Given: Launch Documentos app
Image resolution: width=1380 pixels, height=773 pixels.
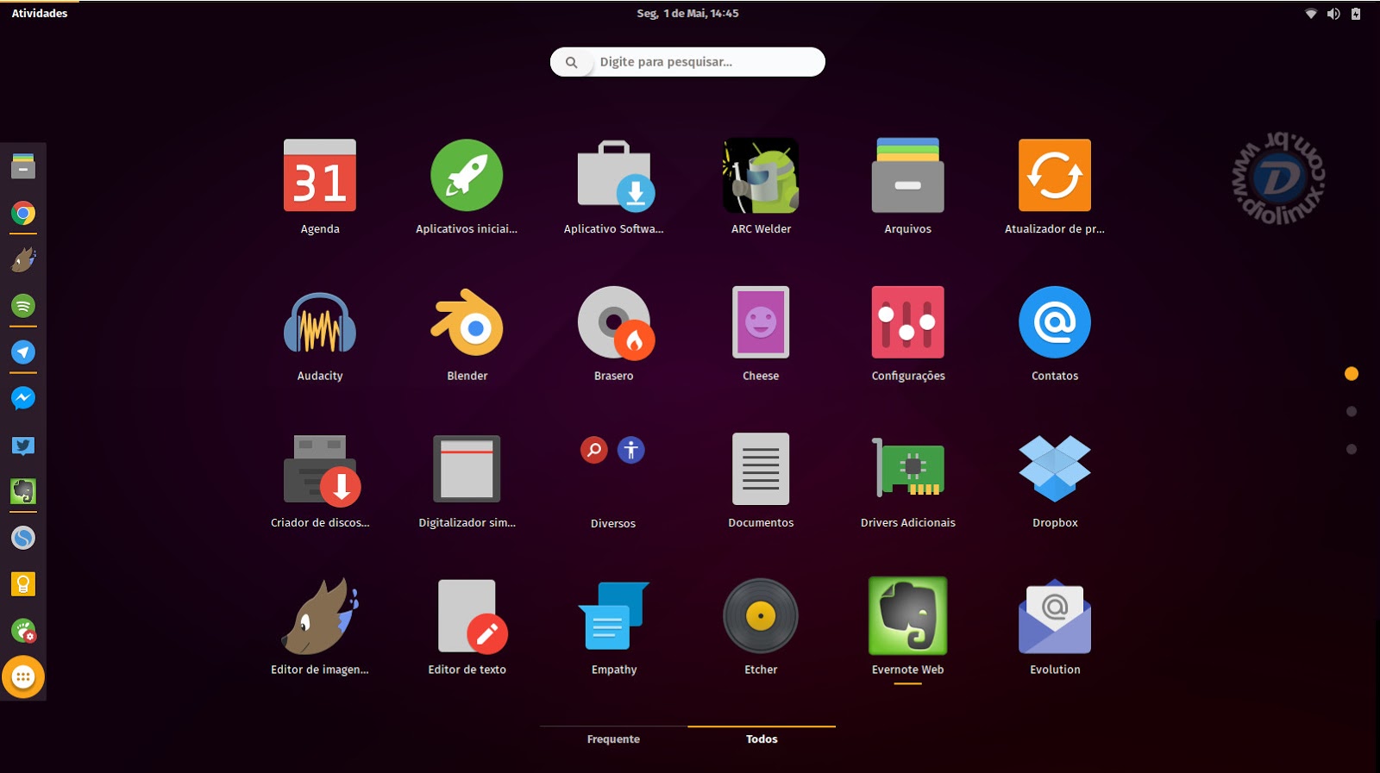Looking at the screenshot, I should [761, 470].
